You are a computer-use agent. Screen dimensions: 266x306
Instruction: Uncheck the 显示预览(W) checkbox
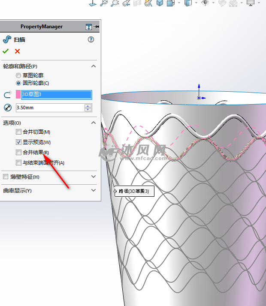[18, 142]
